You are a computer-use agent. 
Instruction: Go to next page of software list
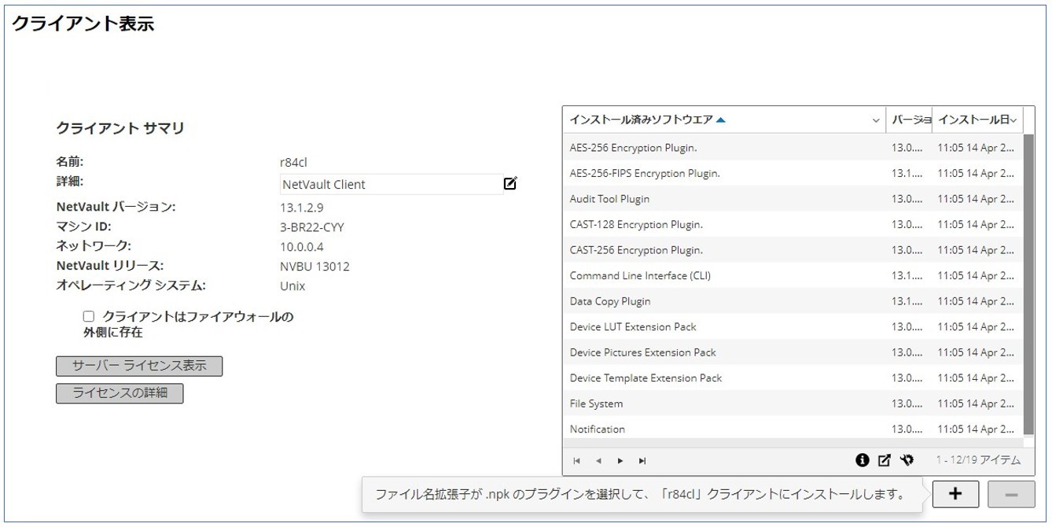click(620, 461)
